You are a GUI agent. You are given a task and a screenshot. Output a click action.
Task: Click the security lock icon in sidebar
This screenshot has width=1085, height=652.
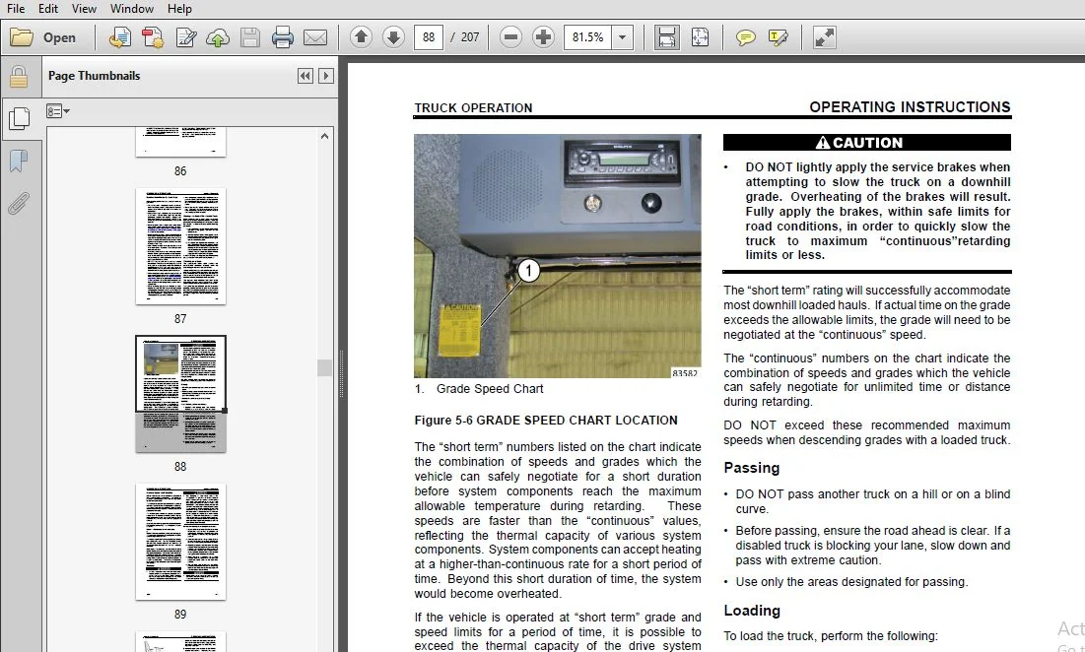coord(19,76)
